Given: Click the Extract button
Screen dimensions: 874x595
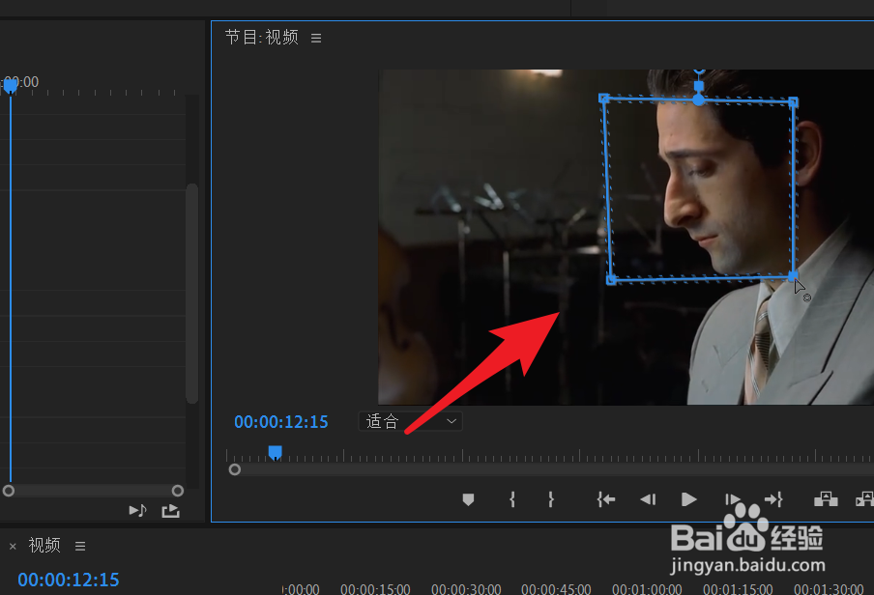Looking at the screenshot, I should [864, 499].
